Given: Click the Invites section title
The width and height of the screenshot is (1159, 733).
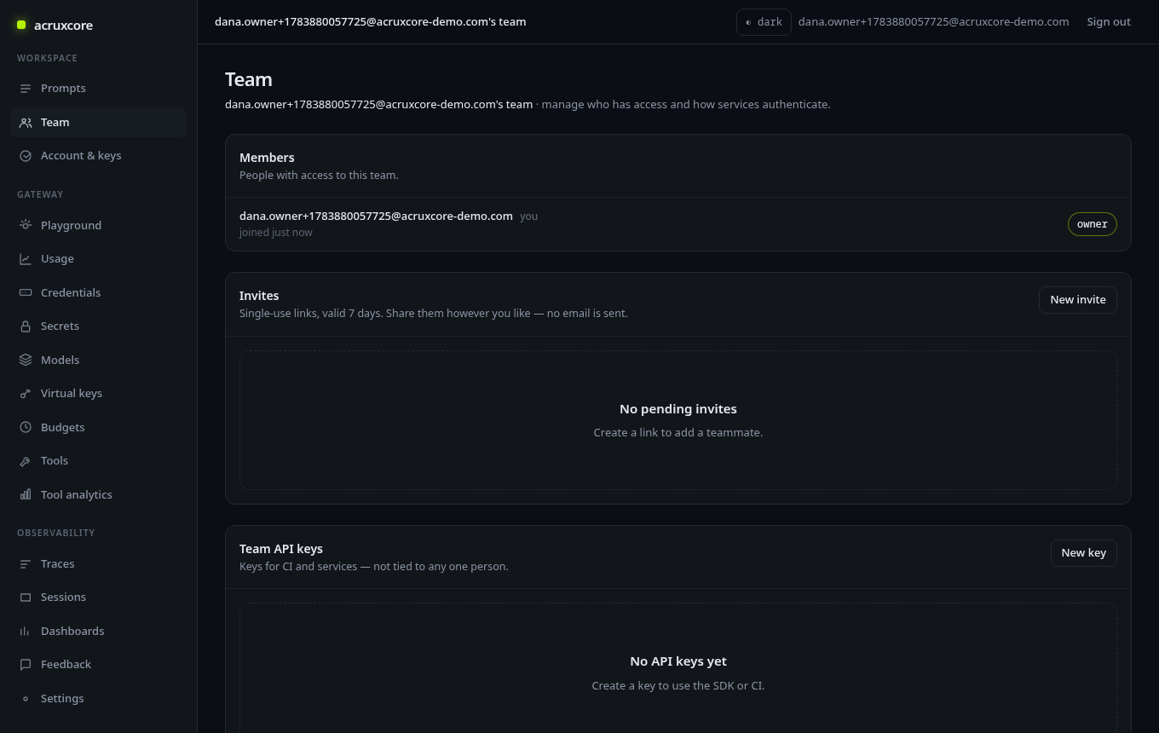Looking at the screenshot, I should pos(259,296).
